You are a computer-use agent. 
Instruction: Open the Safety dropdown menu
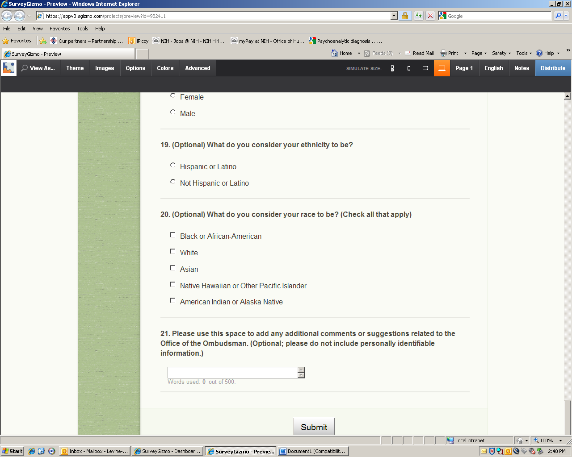tap(501, 53)
